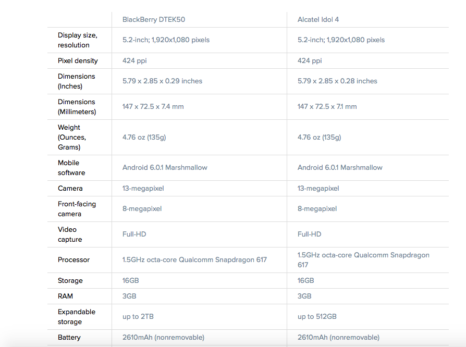
Task: Click the Video capture row label
Action: point(70,234)
